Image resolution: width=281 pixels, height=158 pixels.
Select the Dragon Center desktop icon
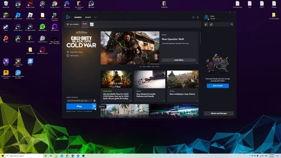pos(30,4)
